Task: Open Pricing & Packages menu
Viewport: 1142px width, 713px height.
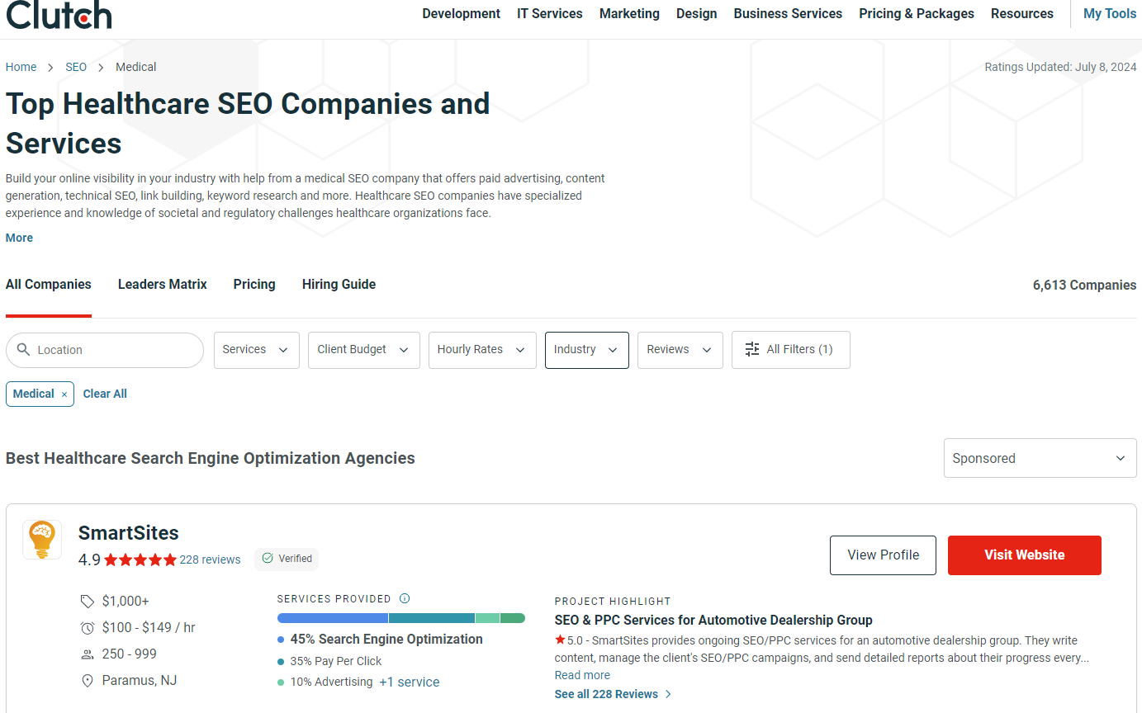Action: click(917, 14)
